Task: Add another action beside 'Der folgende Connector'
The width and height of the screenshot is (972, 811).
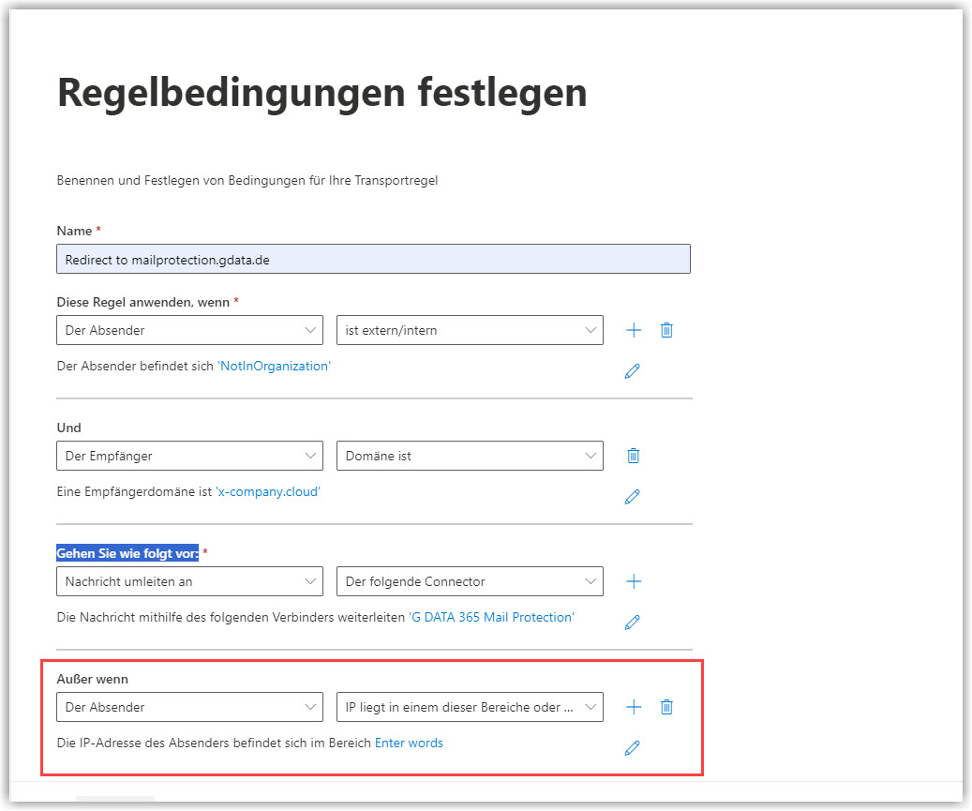Action: click(634, 581)
